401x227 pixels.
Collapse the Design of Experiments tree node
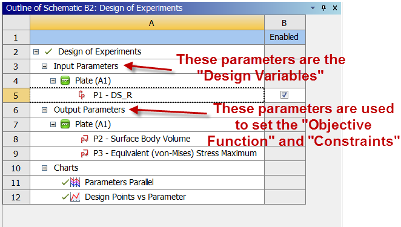tap(36, 52)
